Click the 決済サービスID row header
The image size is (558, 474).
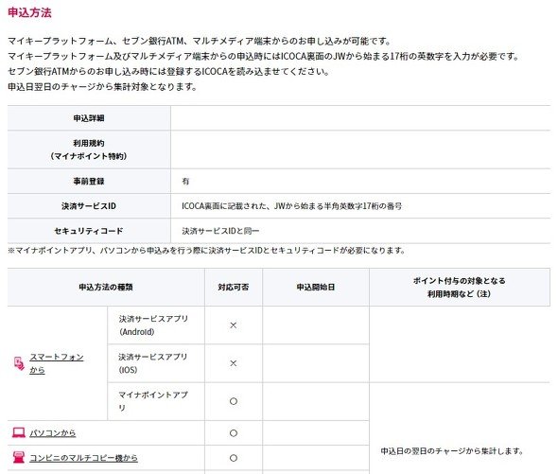tap(89, 206)
